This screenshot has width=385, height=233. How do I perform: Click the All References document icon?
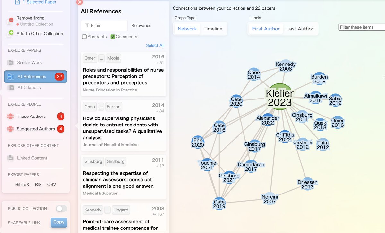click(10, 77)
